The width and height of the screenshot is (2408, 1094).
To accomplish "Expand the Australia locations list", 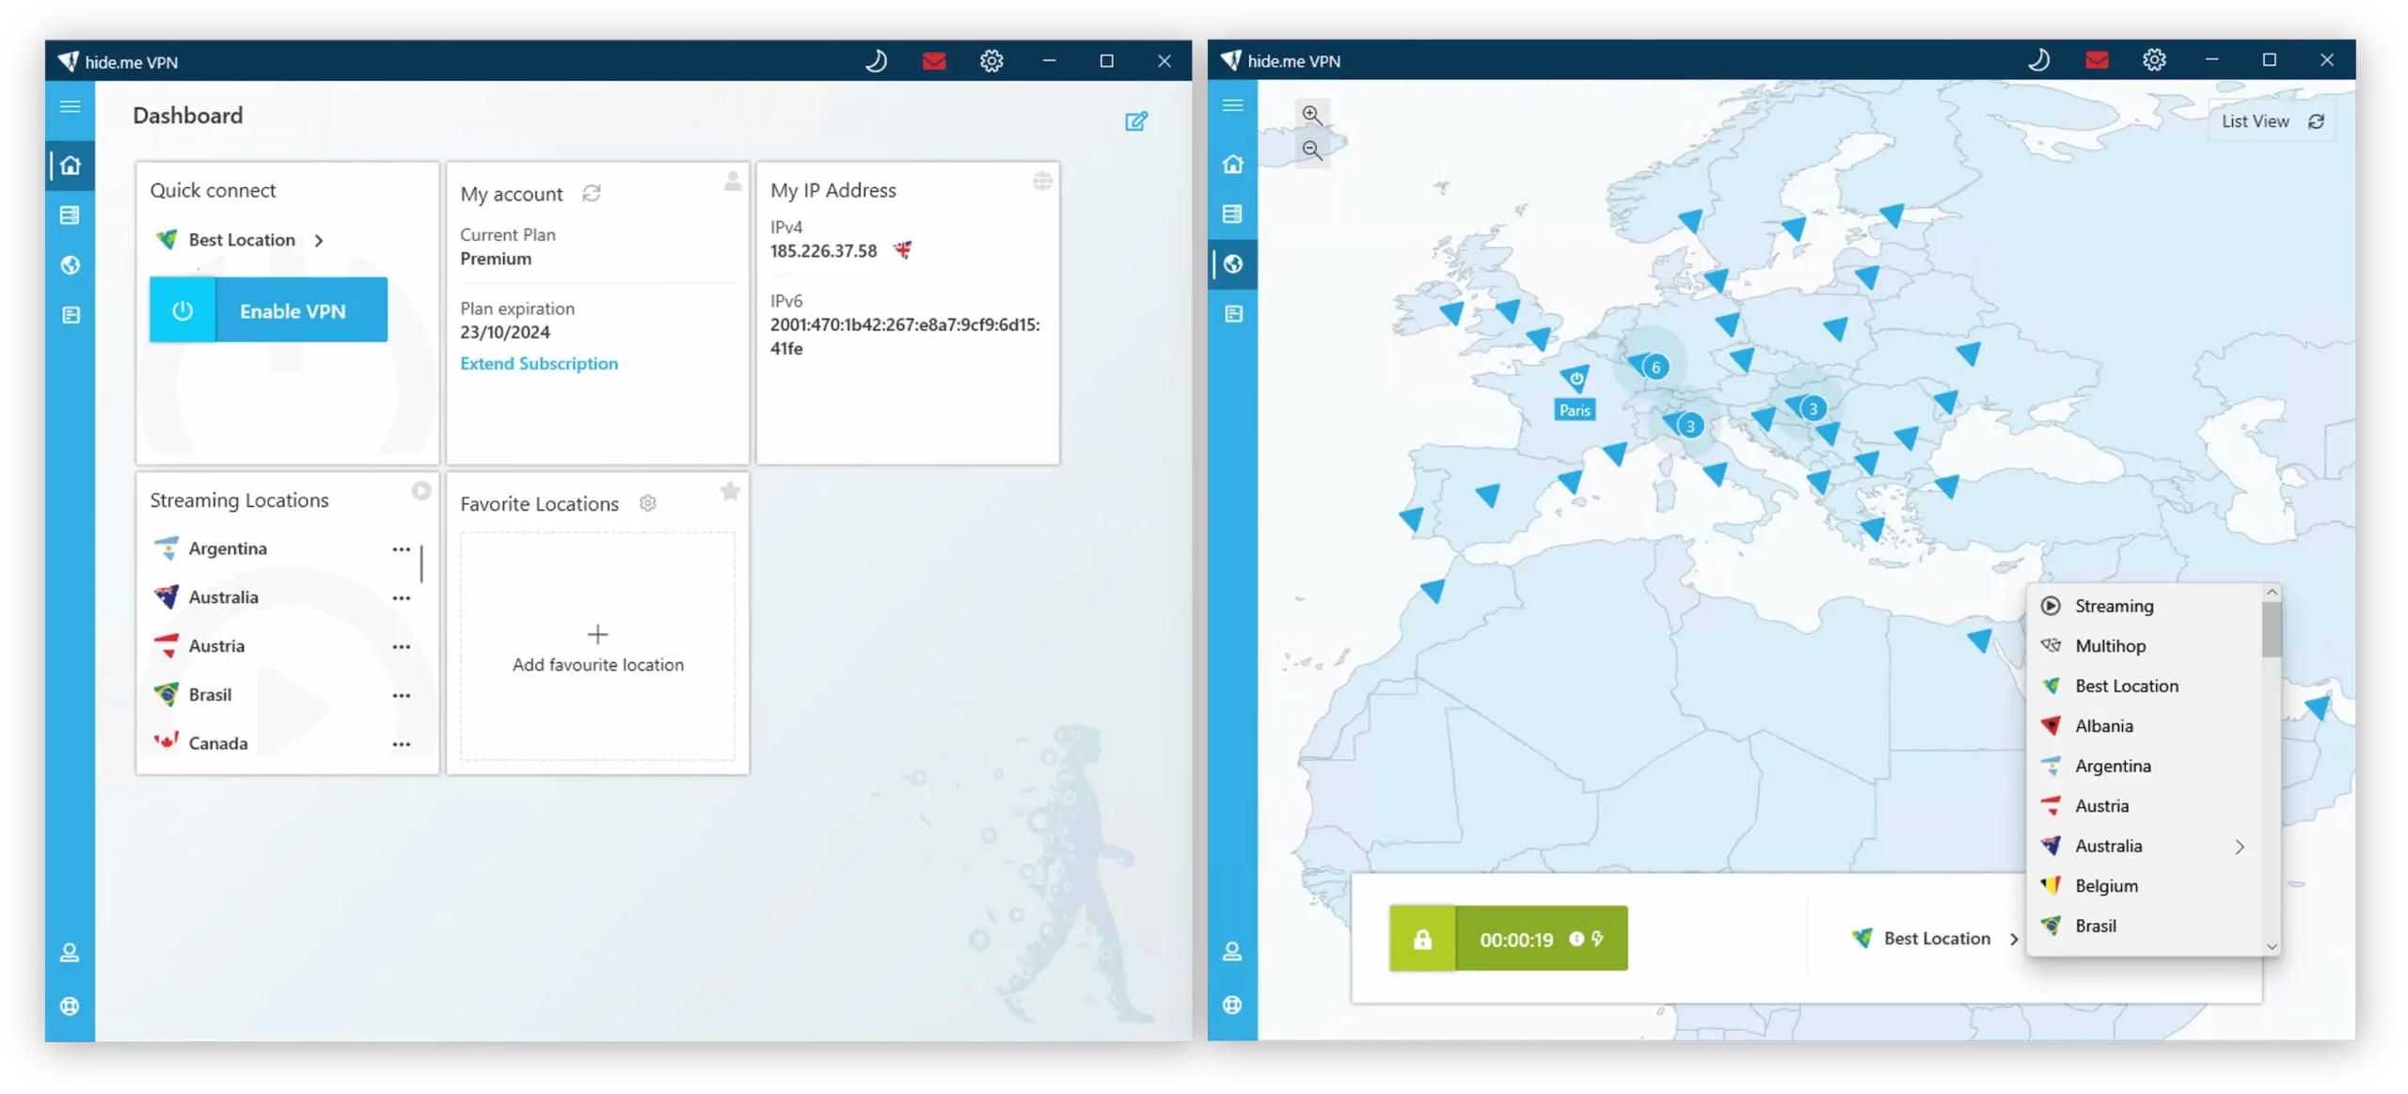I will (x=2242, y=846).
